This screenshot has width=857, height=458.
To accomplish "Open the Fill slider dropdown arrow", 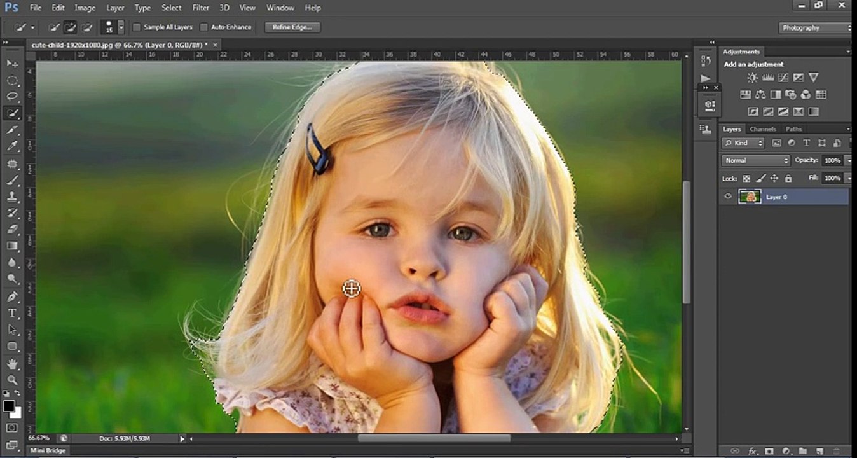I will click(849, 179).
